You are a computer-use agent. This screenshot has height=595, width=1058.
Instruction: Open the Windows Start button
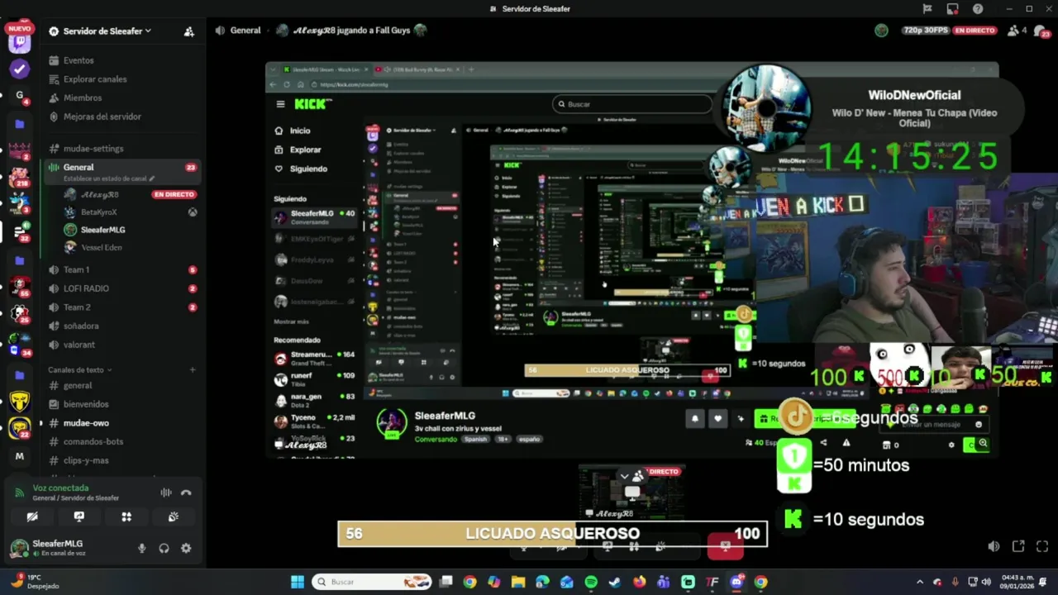point(297,582)
